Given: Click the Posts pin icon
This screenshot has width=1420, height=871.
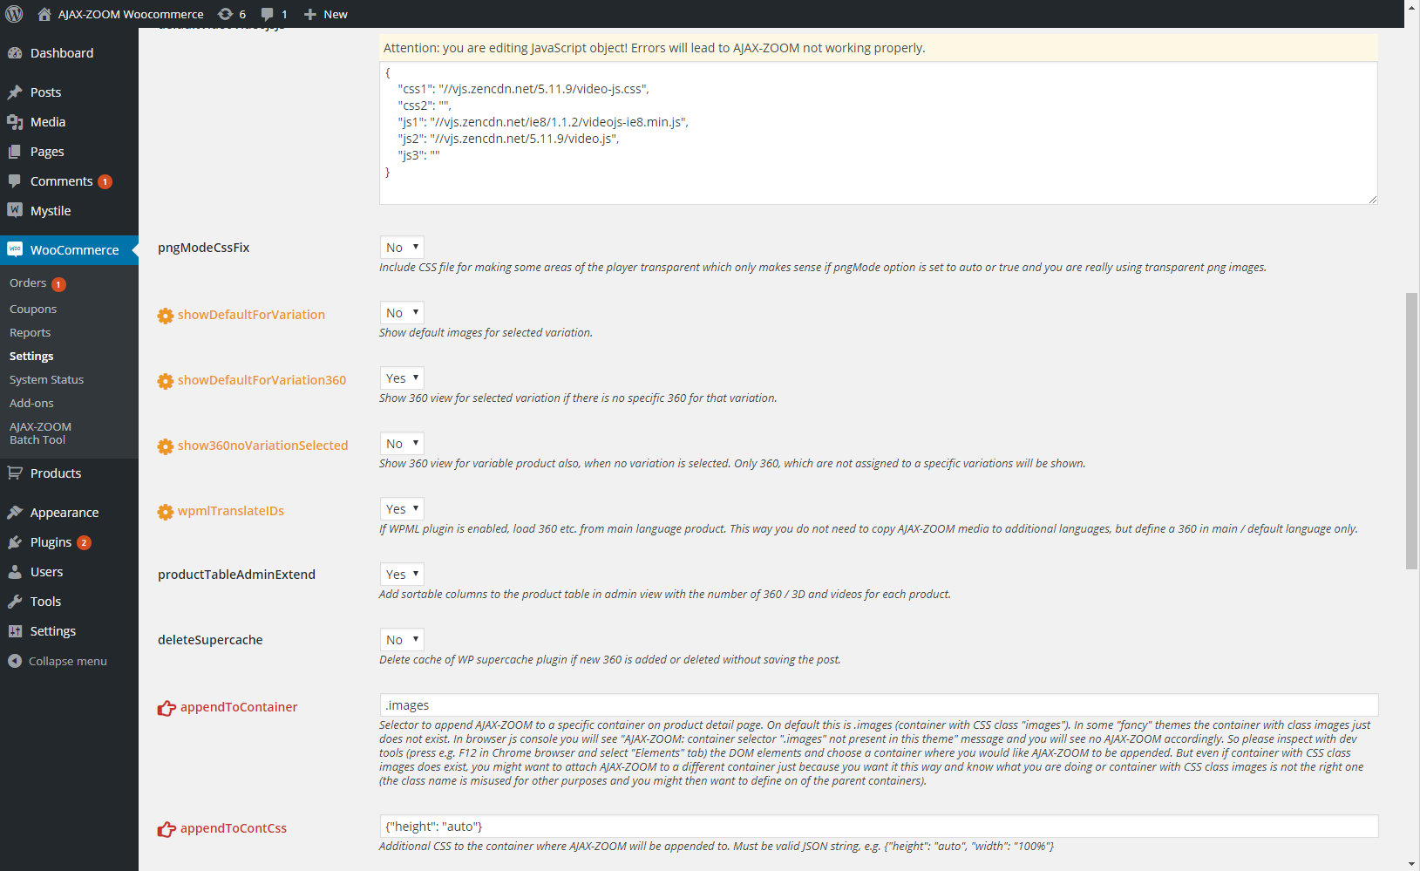Looking at the screenshot, I should click(x=15, y=92).
